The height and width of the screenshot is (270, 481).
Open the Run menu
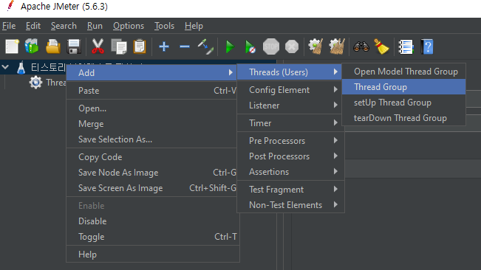click(x=95, y=26)
